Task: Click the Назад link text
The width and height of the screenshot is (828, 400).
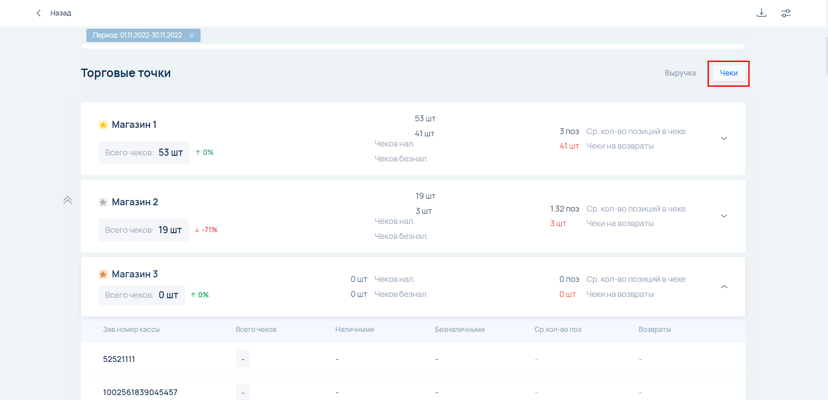Action: click(61, 13)
